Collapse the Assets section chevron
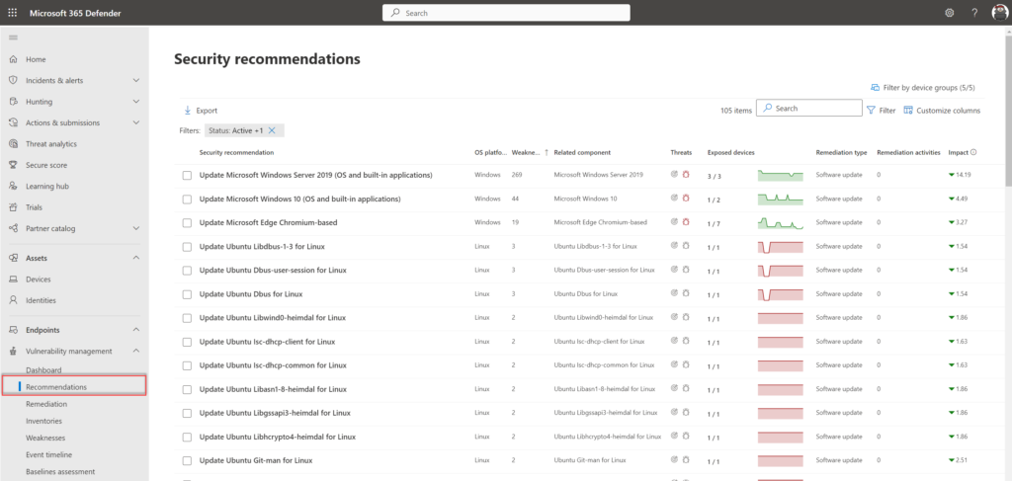This screenshot has width=1012, height=481. 136,258
